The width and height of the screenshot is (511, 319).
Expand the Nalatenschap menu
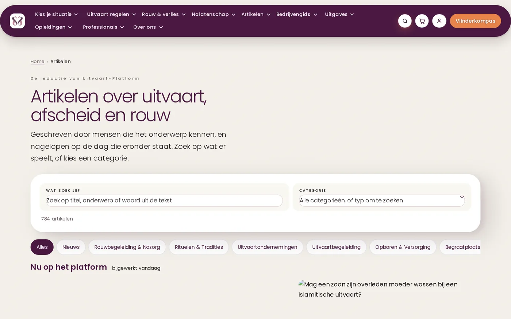(x=214, y=14)
